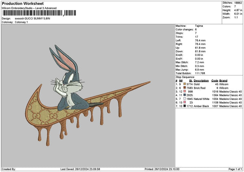244x172 pixels.
Task: Click the Page 1 of 1 footer text
Action: [234, 169]
